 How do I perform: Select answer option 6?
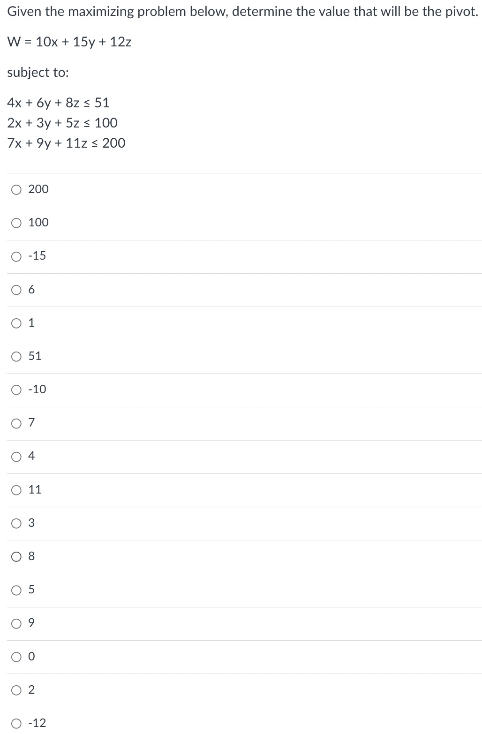point(16,290)
